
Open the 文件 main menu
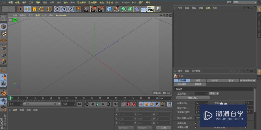click(3, 3)
